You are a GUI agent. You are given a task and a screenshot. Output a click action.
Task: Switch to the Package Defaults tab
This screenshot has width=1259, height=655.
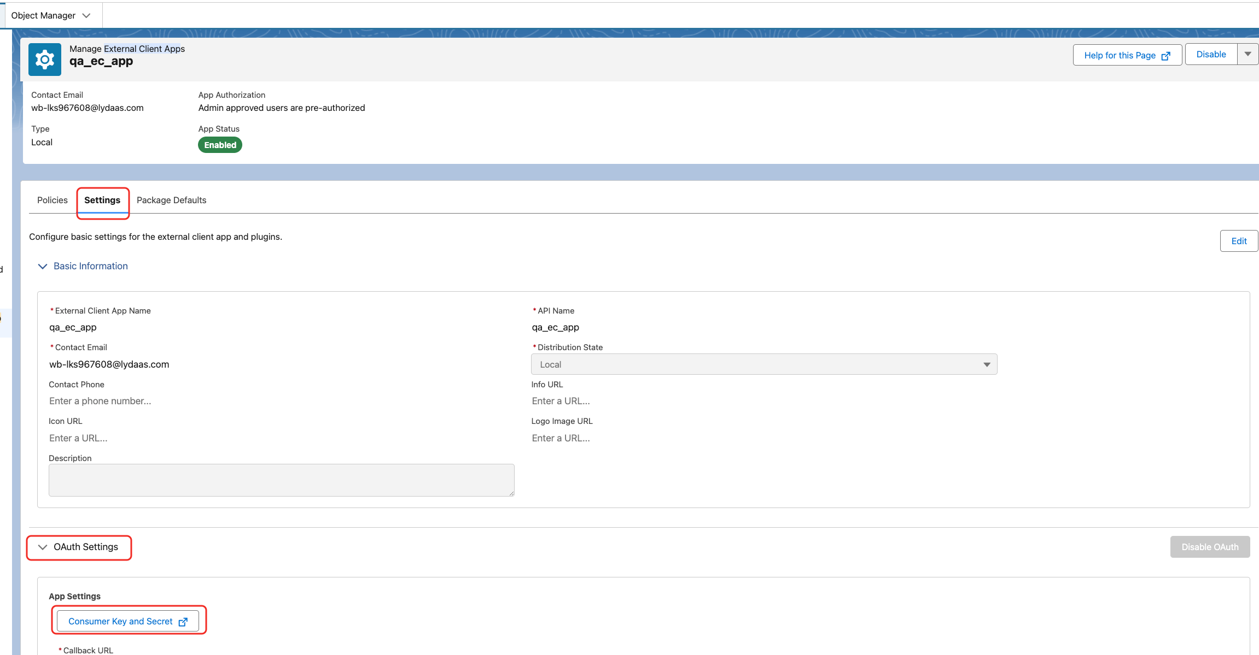click(x=171, y=200)
